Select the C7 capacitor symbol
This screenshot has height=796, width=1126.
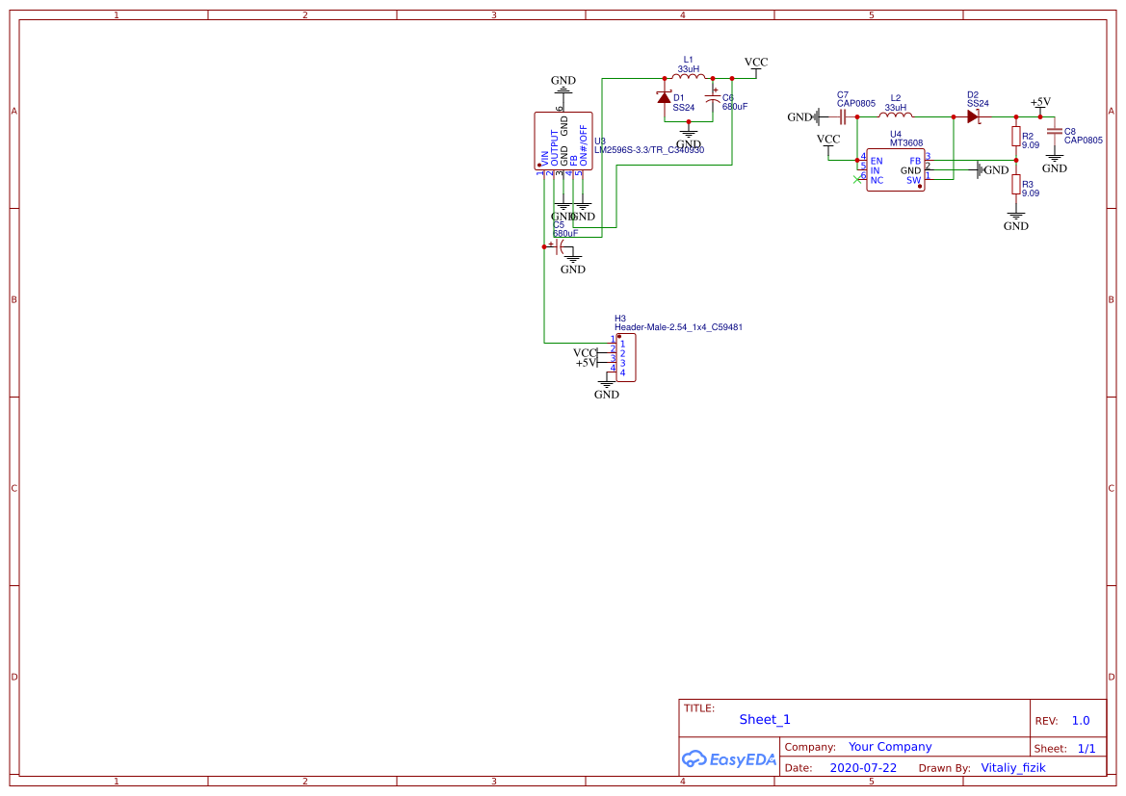[x=843, y=116]
